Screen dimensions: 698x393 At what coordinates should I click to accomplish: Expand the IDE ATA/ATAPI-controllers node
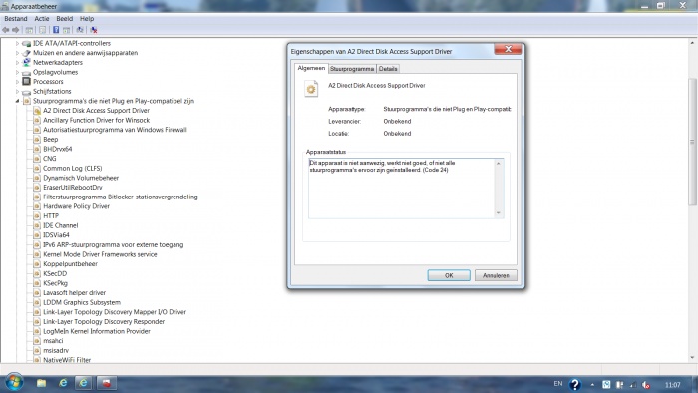click(x=17, y=43)
